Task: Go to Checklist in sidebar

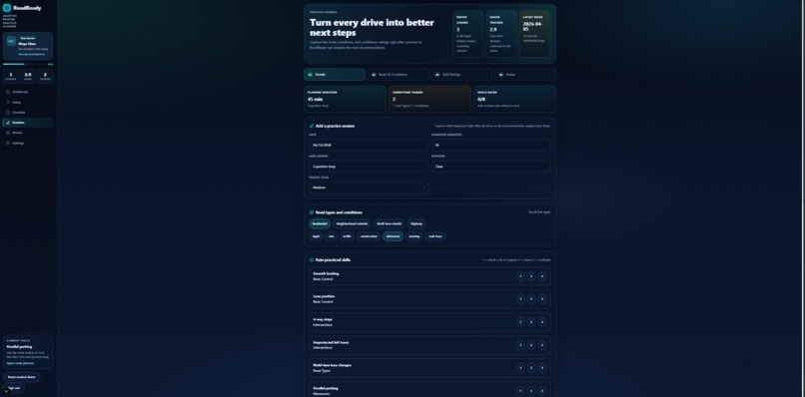Action: (28, 113)
